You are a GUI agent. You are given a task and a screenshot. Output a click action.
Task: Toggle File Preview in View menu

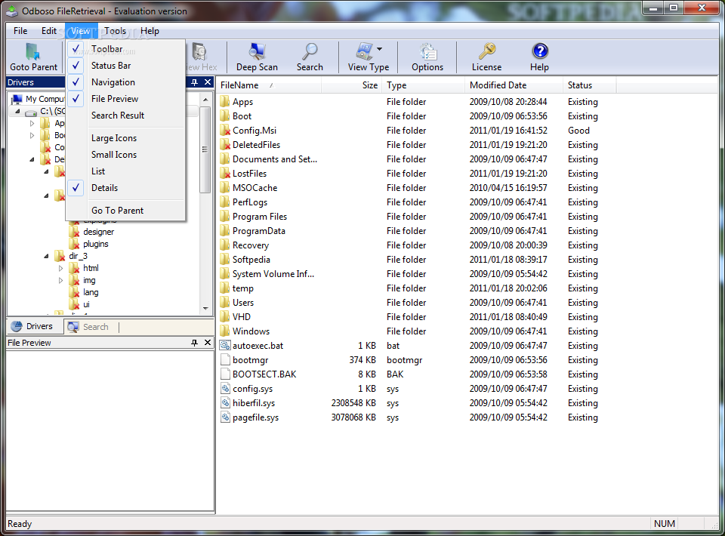click(125, 98)
